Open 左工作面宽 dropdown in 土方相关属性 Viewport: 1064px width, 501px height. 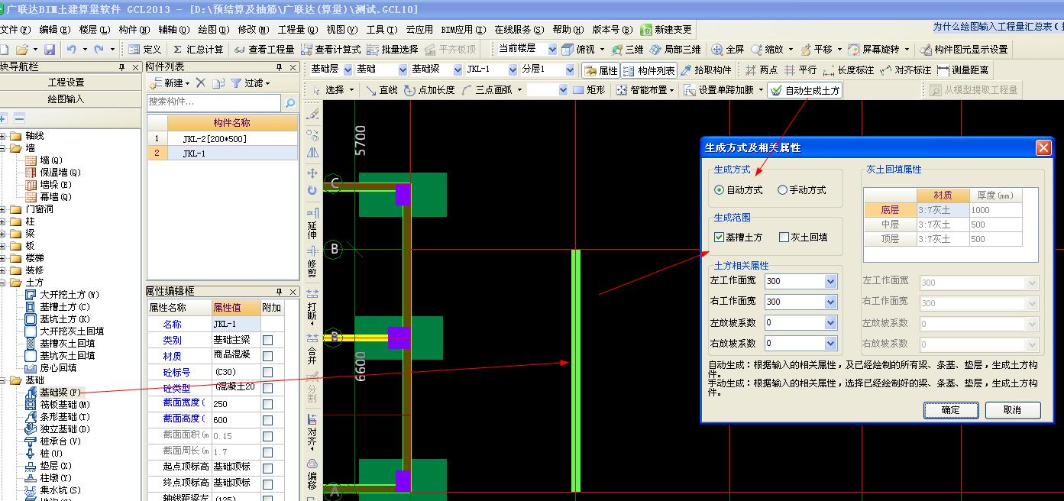pyautogui.click(x=831, y=282)
